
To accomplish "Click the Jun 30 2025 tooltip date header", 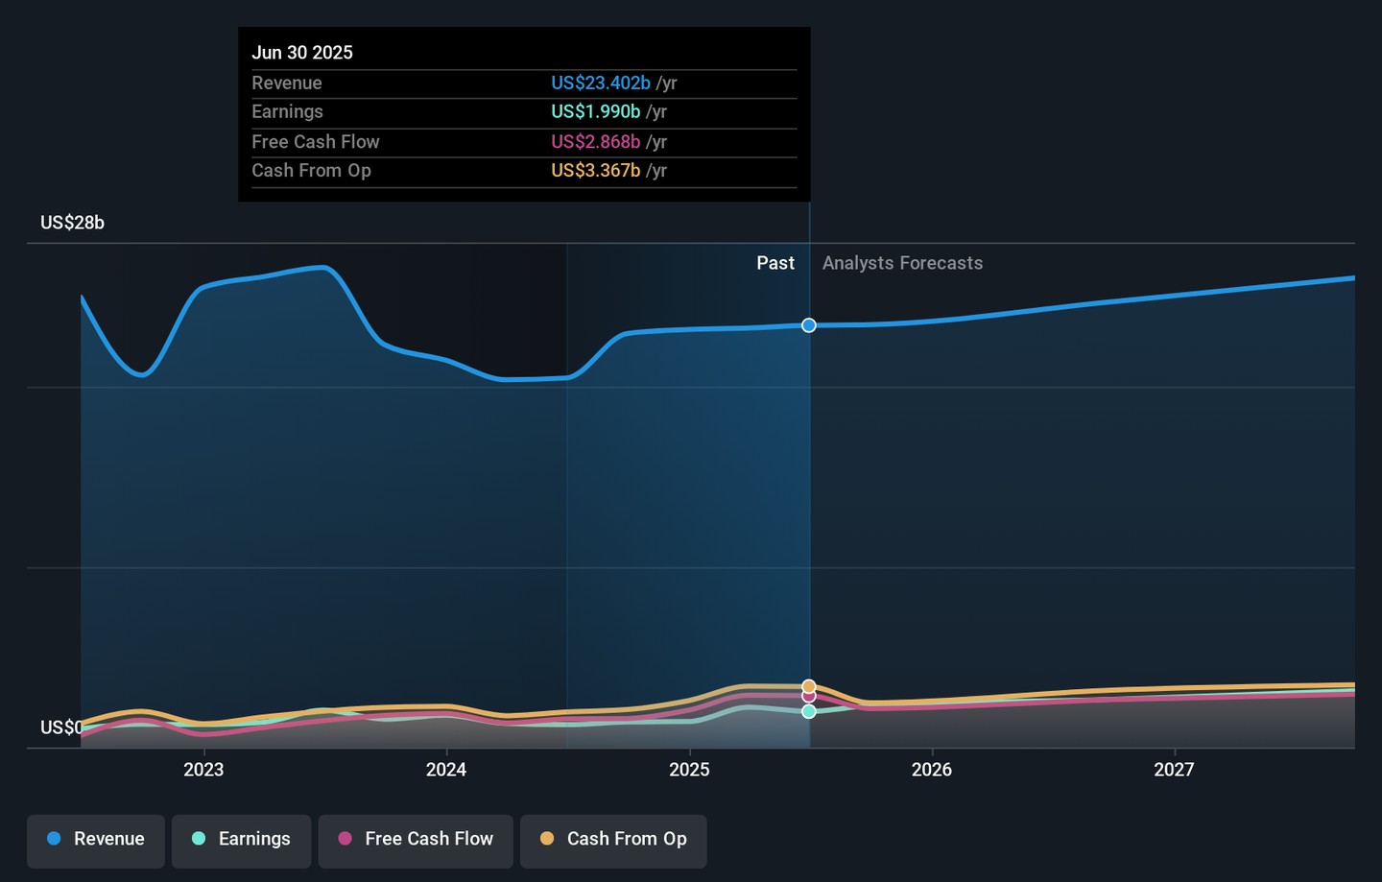I will click(302, 53).
